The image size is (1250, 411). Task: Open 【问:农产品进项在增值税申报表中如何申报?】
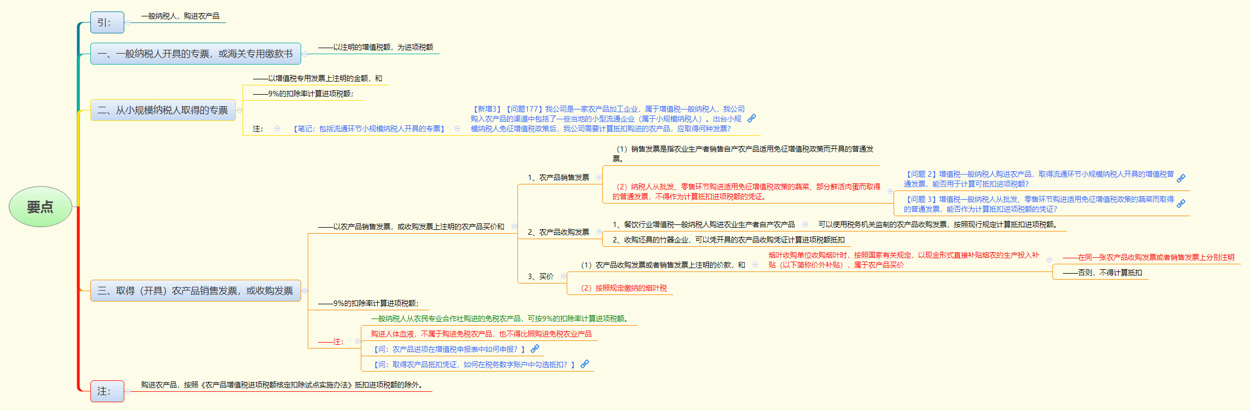click(450, 349)
